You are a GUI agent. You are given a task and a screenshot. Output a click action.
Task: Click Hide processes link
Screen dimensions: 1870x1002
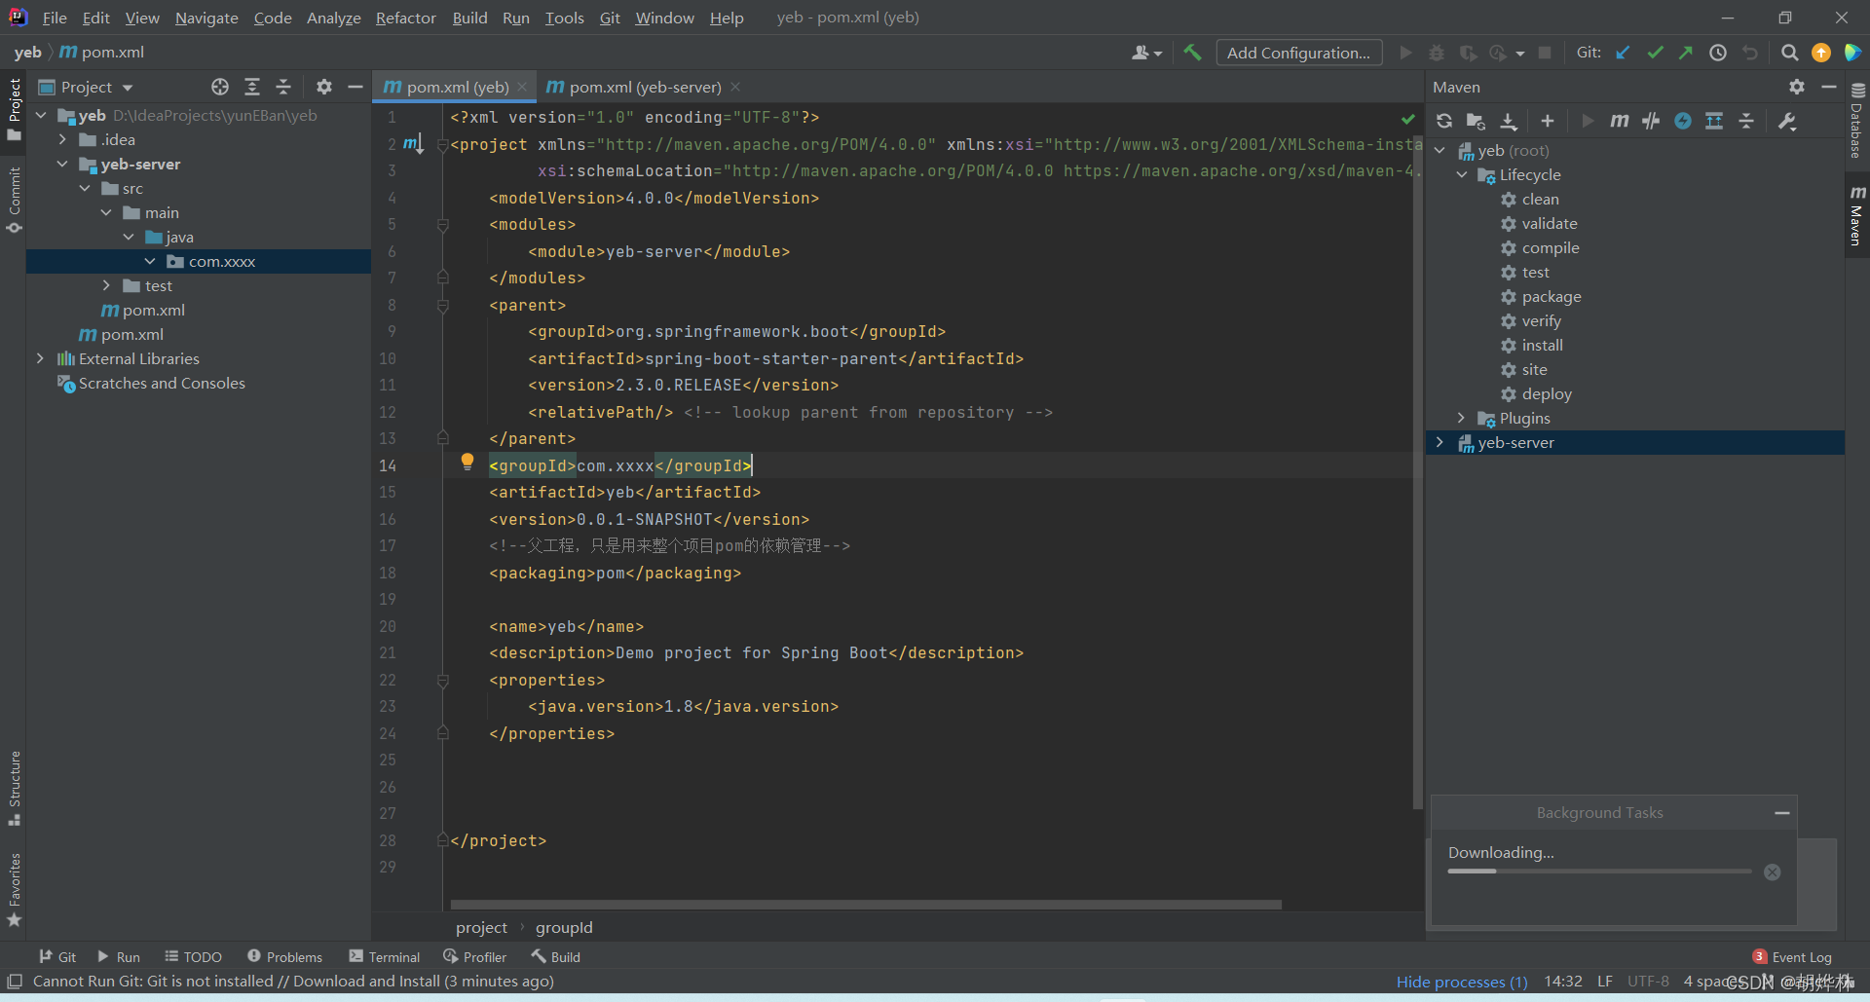pyautogui.click(x=1462, y=982)
